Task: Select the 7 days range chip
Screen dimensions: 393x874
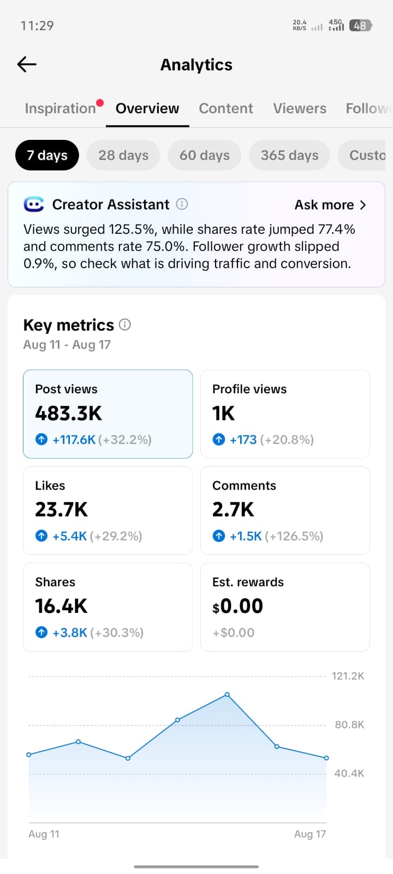Action: coord(47,155)
